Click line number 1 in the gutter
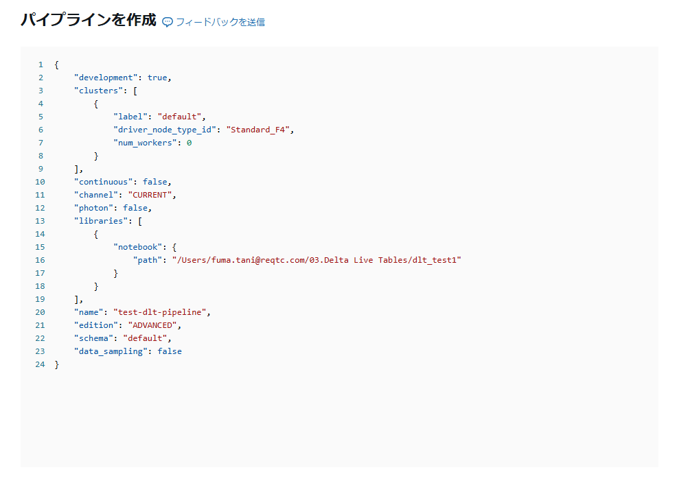This screenshot has height=483, width=677. (x=41, y=64)
